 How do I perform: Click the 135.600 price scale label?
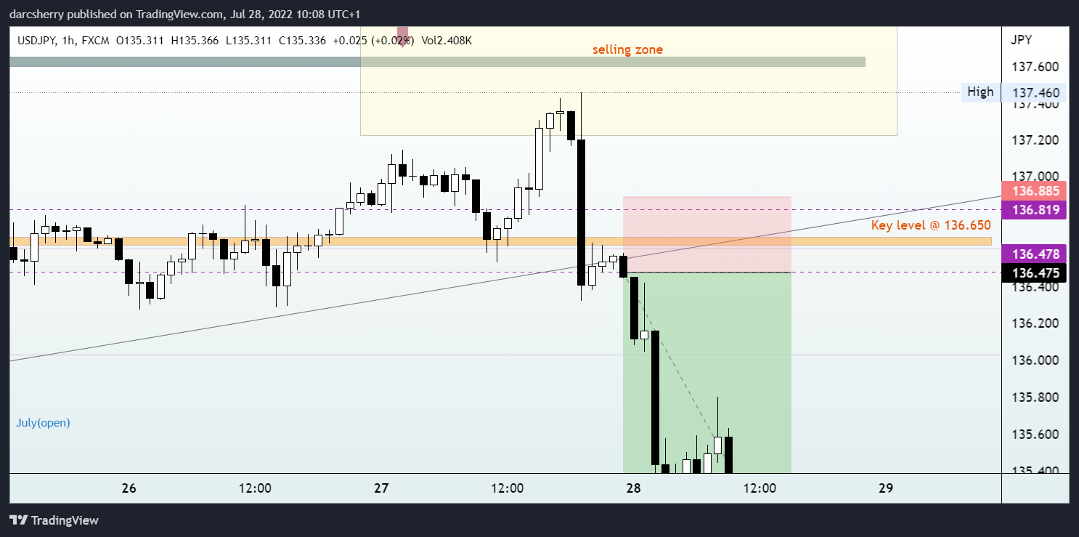click(x=1035, y=435)
